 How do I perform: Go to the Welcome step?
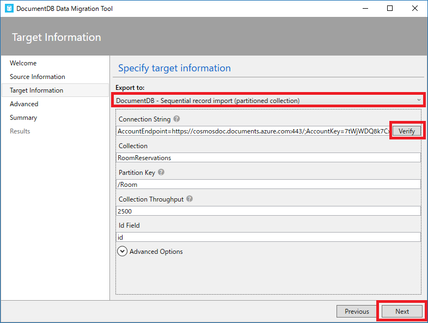point(23,63)
